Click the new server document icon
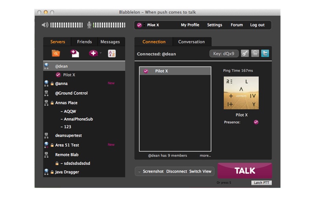315x197 pixels. (75, 54)
